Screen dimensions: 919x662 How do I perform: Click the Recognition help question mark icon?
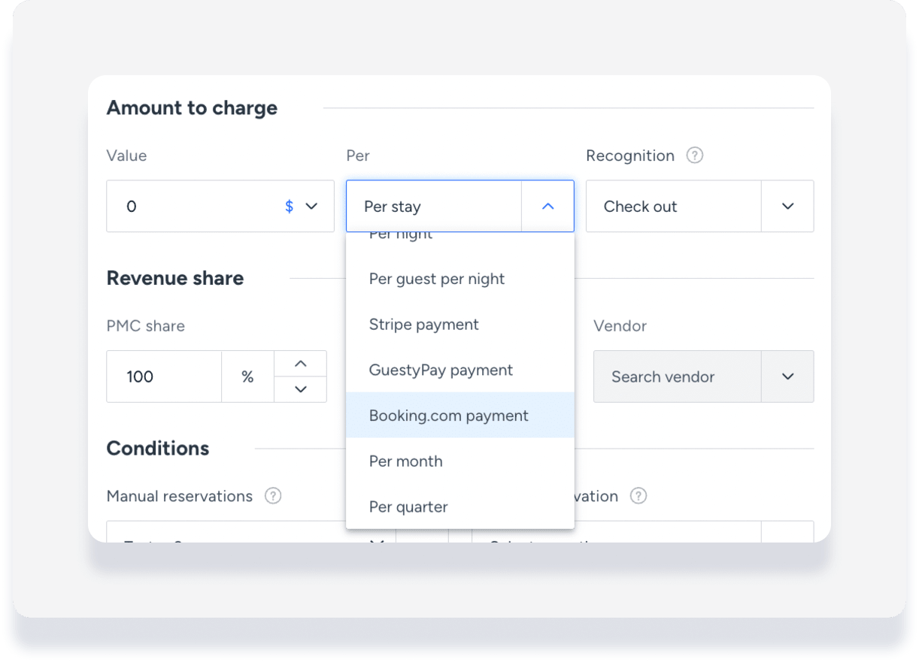pos(695,156)
